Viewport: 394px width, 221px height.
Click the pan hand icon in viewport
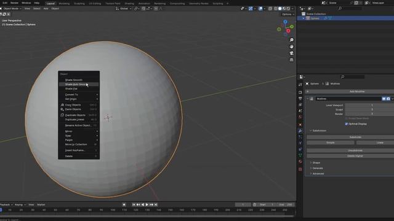291,47
